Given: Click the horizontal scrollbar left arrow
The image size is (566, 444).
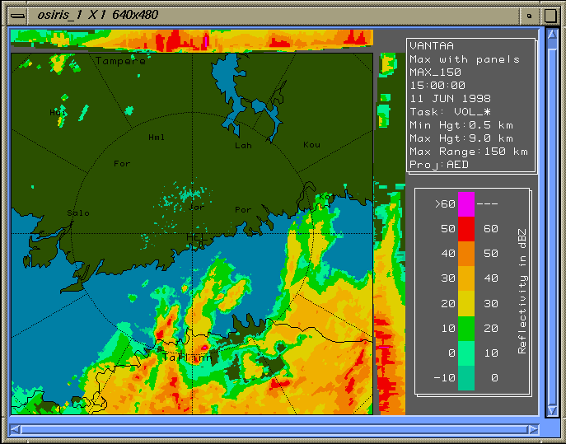Looking at the screenshot, I should (14, 428).
